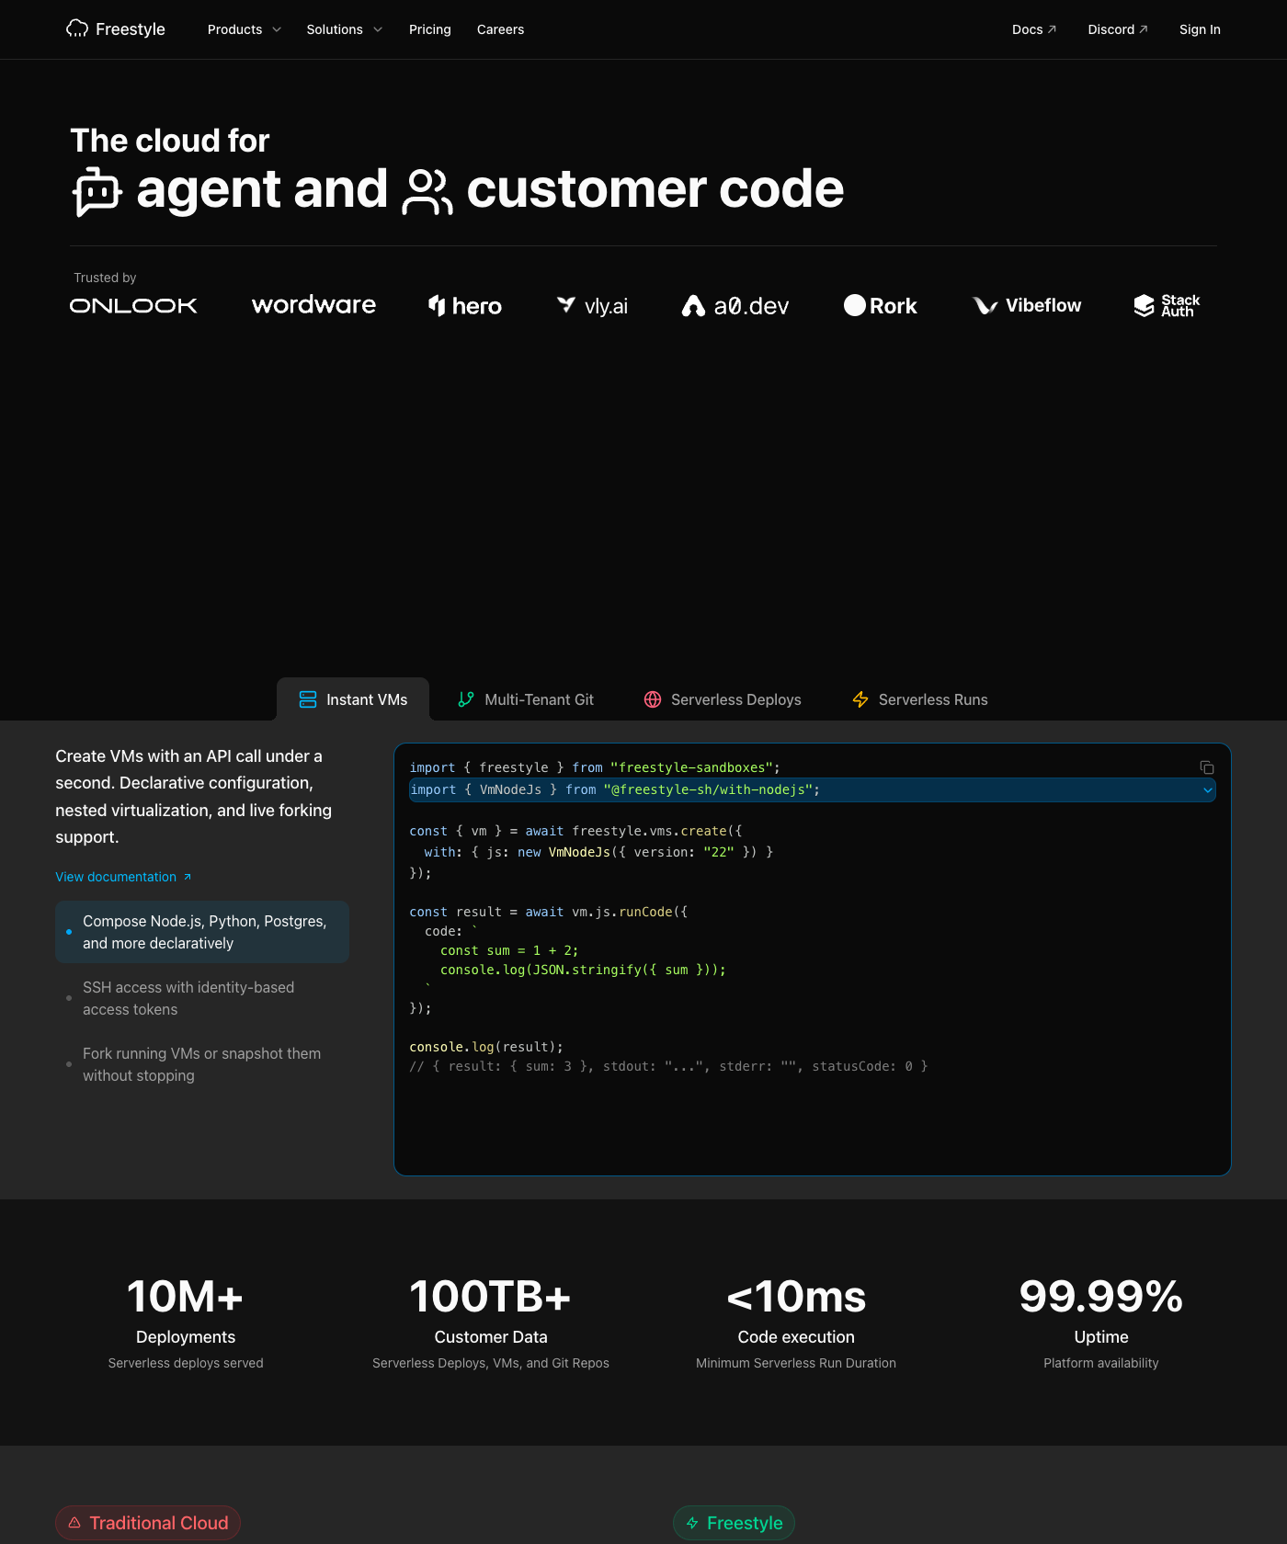Click 'Platform availability' text
Screen dimensions: 1287x1544
point(1101,1363)
